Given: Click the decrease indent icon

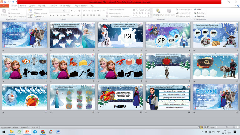Looking at the screenshot, I should coord(95,11).
